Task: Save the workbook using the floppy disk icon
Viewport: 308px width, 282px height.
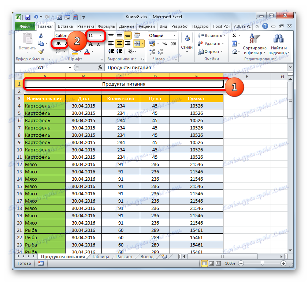Action: (x=28, y=17)
